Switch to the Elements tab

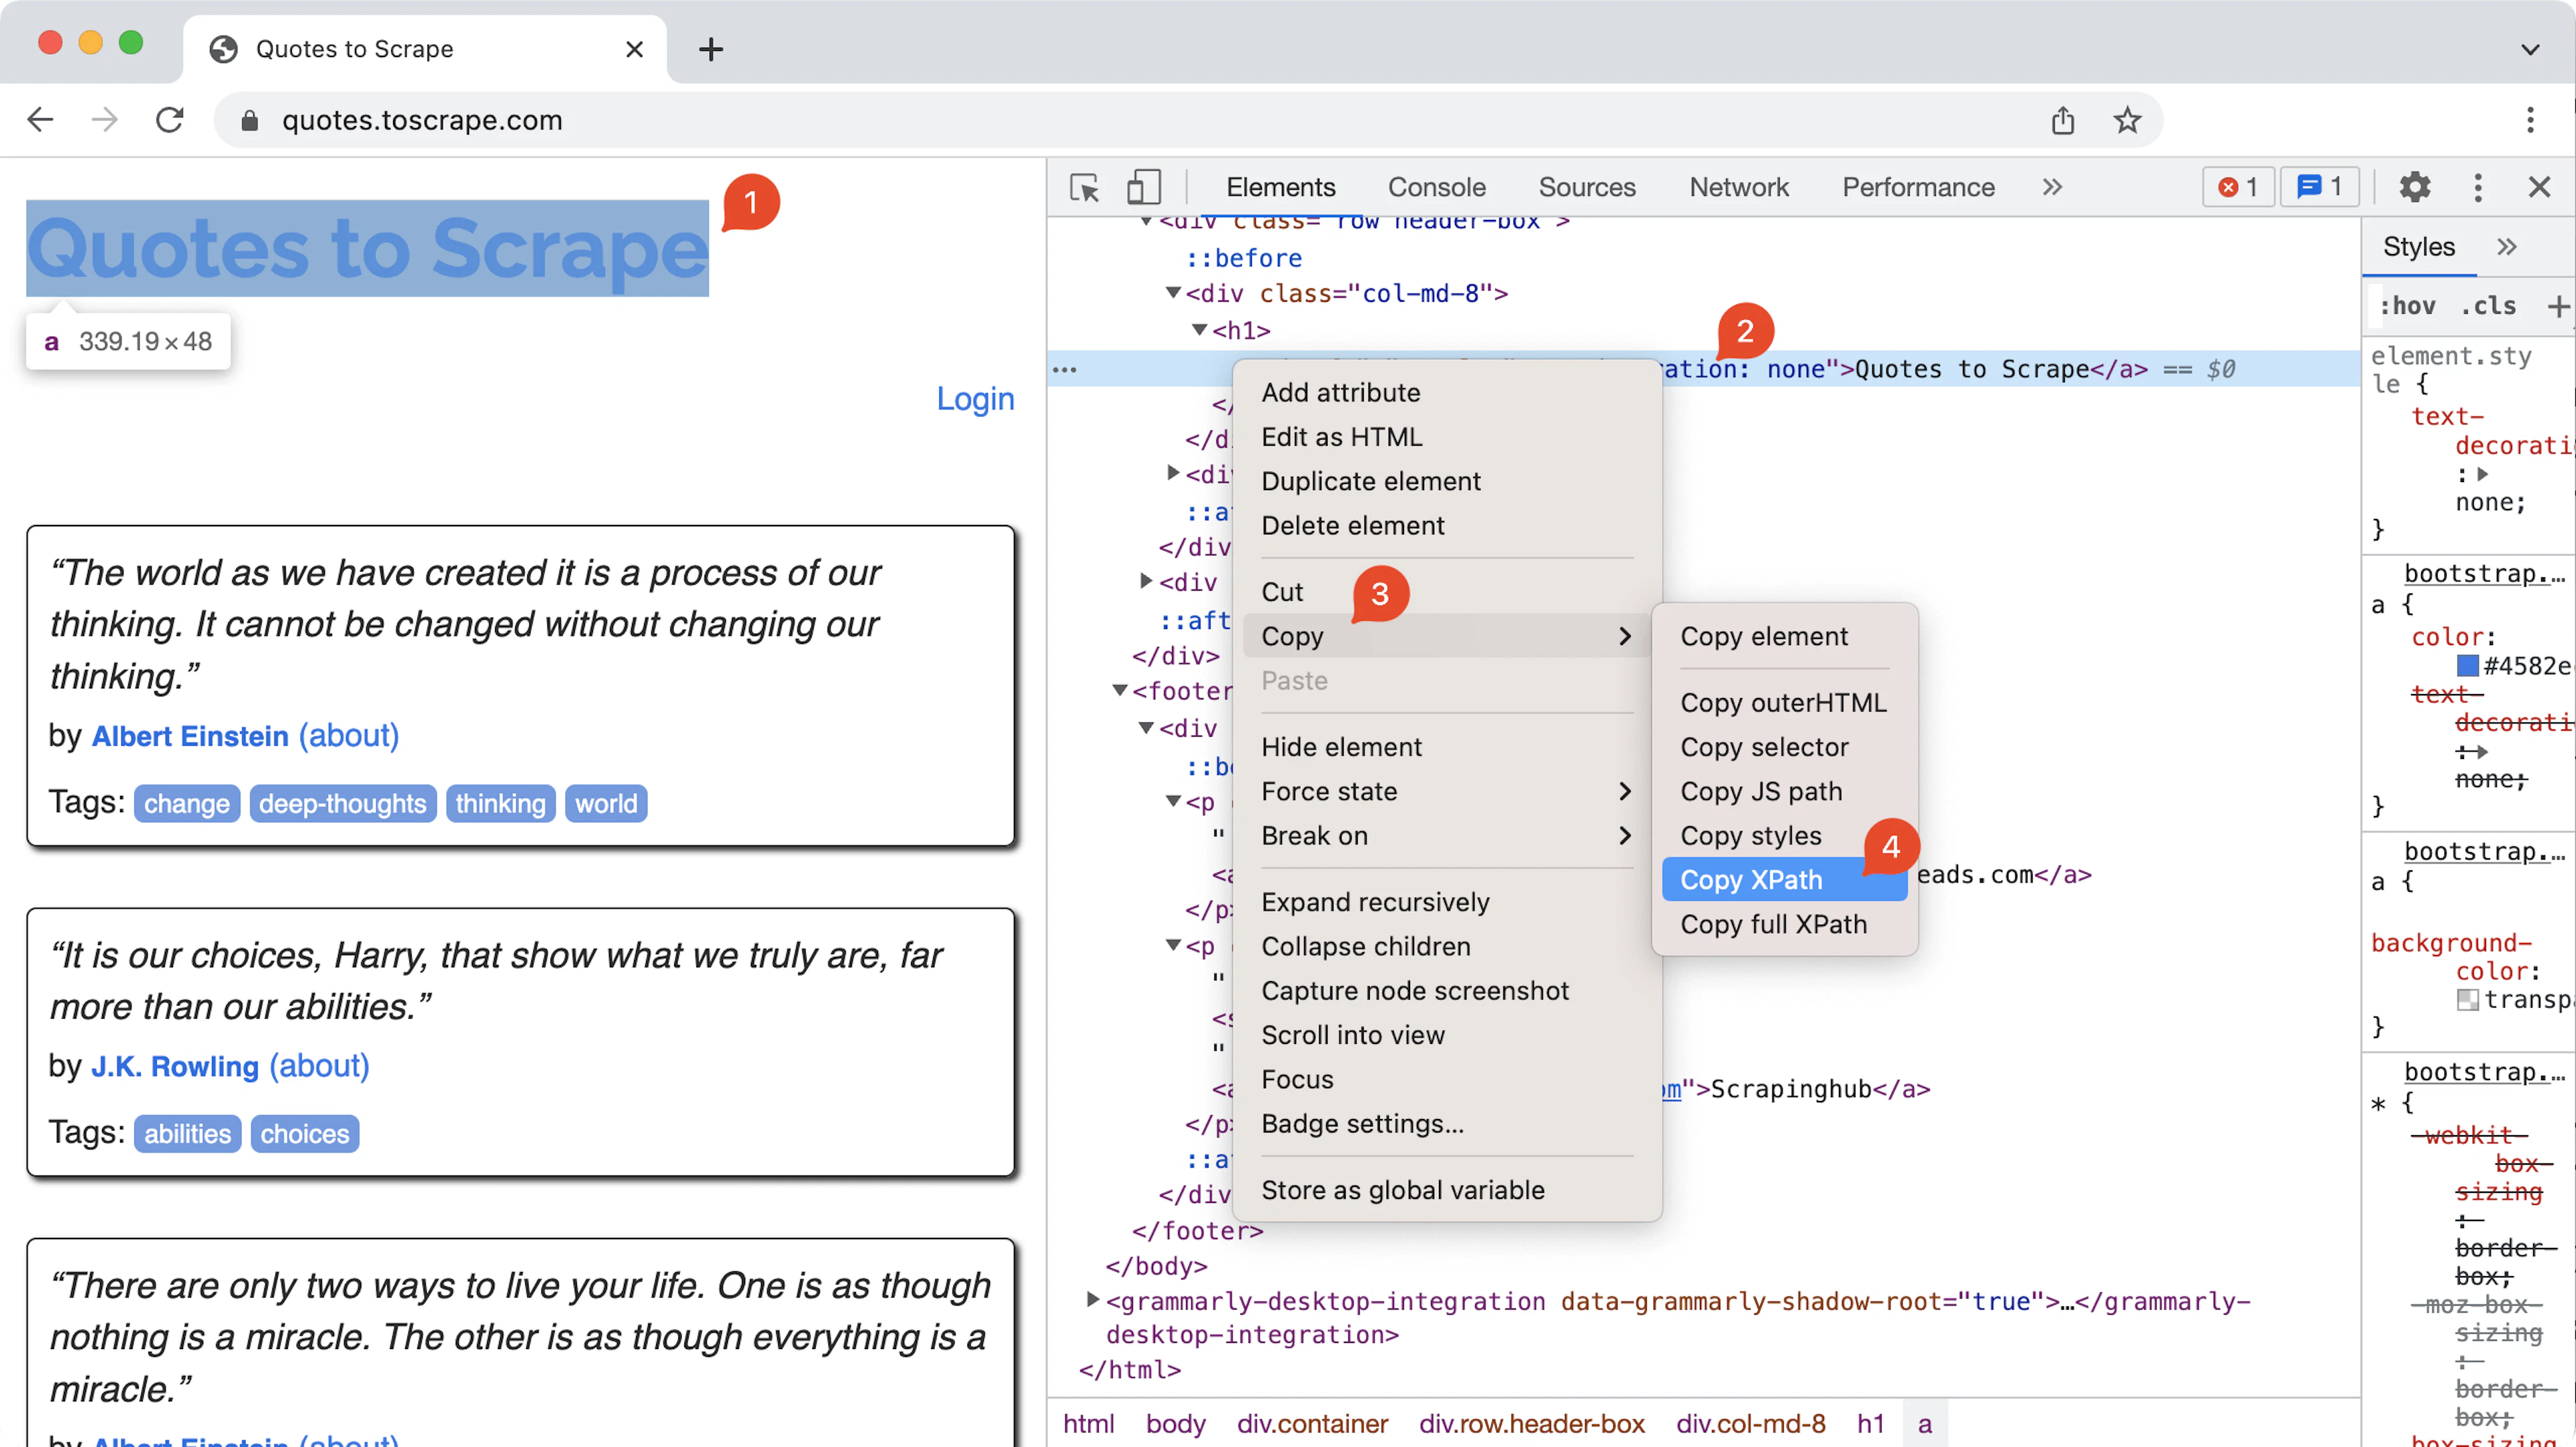[1280, 187]
